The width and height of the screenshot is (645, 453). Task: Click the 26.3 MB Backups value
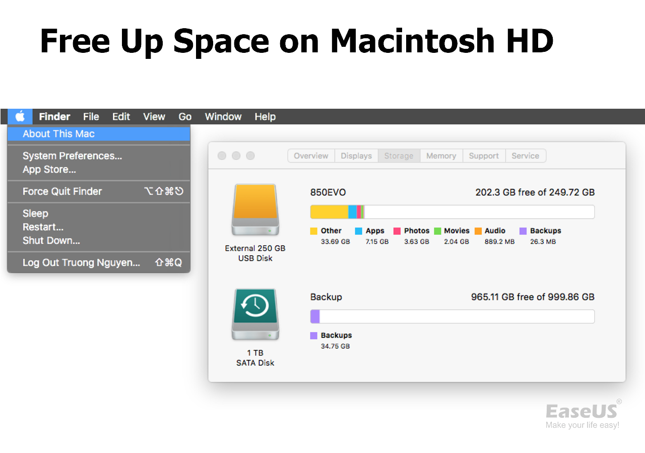point(543,242)
